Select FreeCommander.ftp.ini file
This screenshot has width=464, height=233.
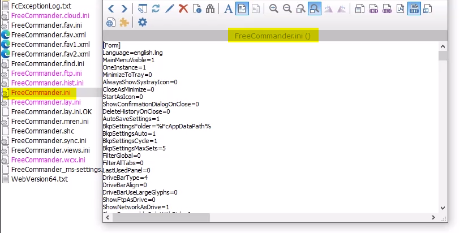pyautogui.click(x=46, y=74)
